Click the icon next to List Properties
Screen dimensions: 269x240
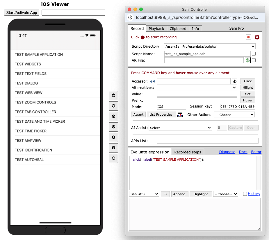coord(180,114)
